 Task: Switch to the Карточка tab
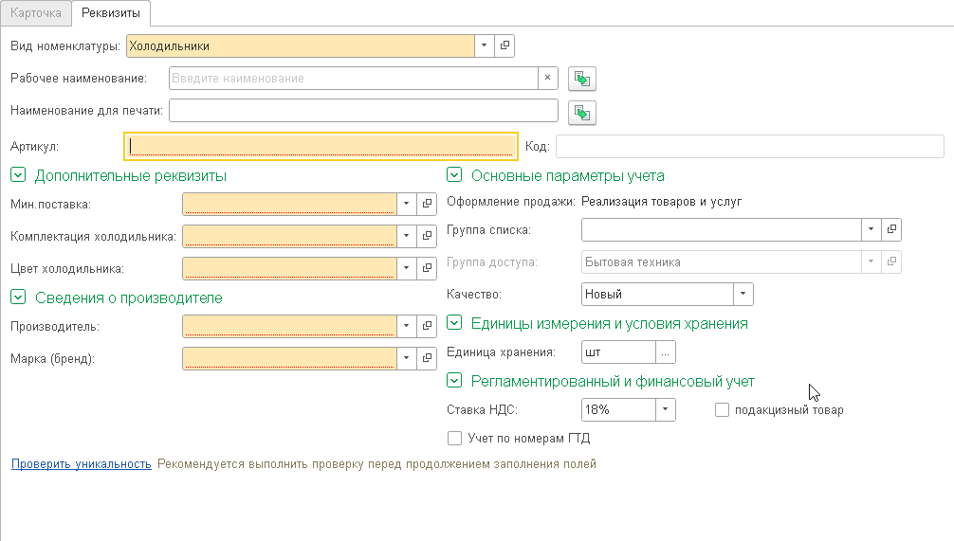37,13
